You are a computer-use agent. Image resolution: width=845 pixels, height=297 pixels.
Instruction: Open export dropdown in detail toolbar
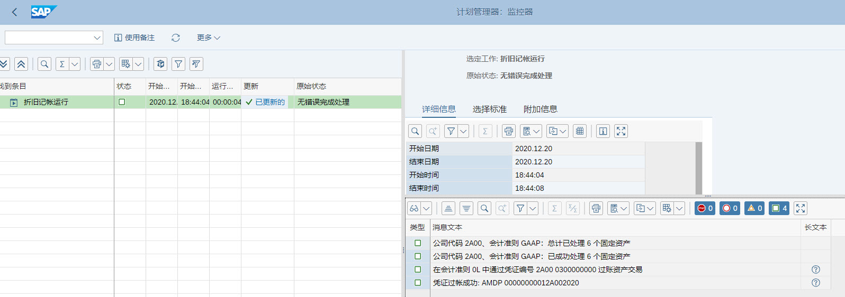[558, 131]
